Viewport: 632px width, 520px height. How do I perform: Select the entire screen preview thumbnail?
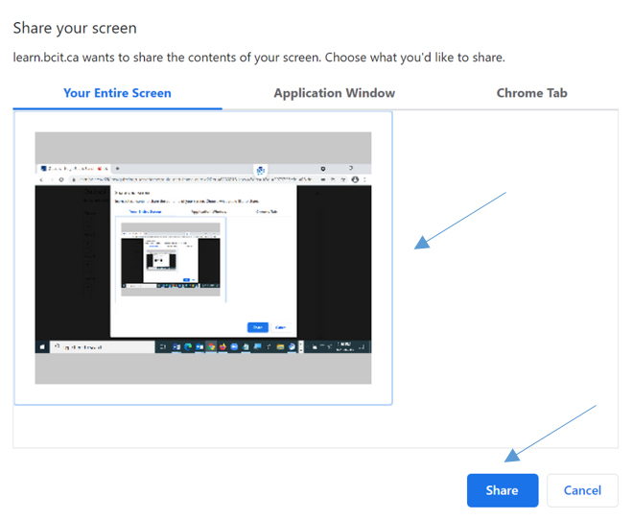click(202, 257)
